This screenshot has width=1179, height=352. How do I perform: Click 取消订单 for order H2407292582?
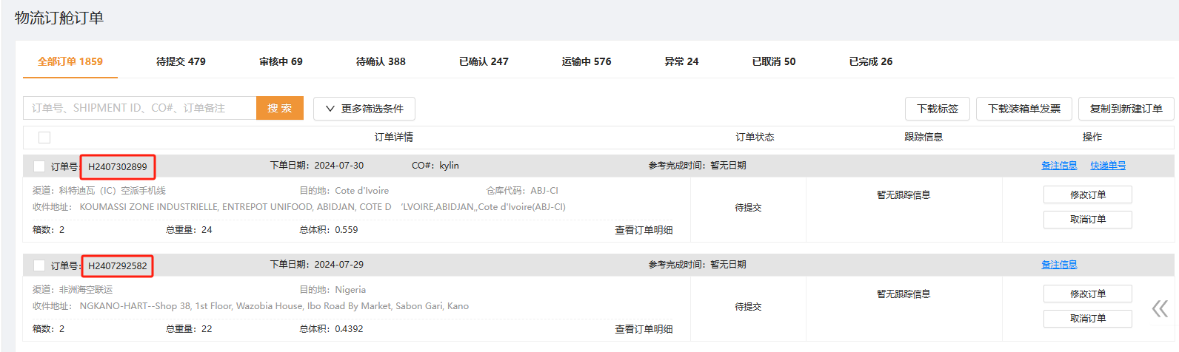tap(1087, 319)
